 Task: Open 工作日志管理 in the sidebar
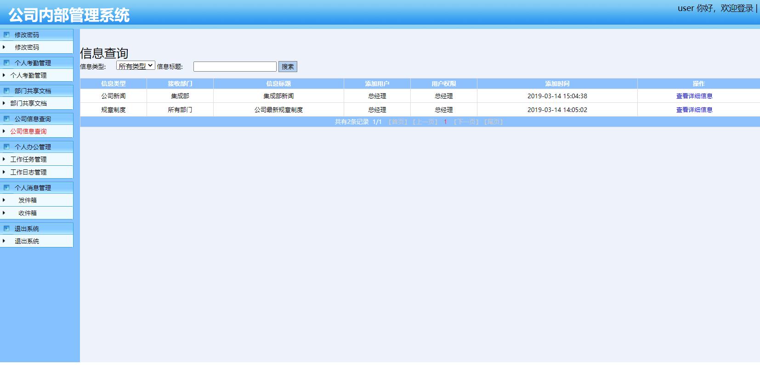(x=28, y=172)
